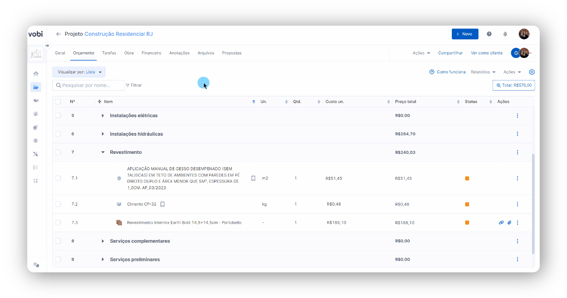Open the tools wrench icon in sidebar
This screenshot has height=298, width=567.
(36, 154)
